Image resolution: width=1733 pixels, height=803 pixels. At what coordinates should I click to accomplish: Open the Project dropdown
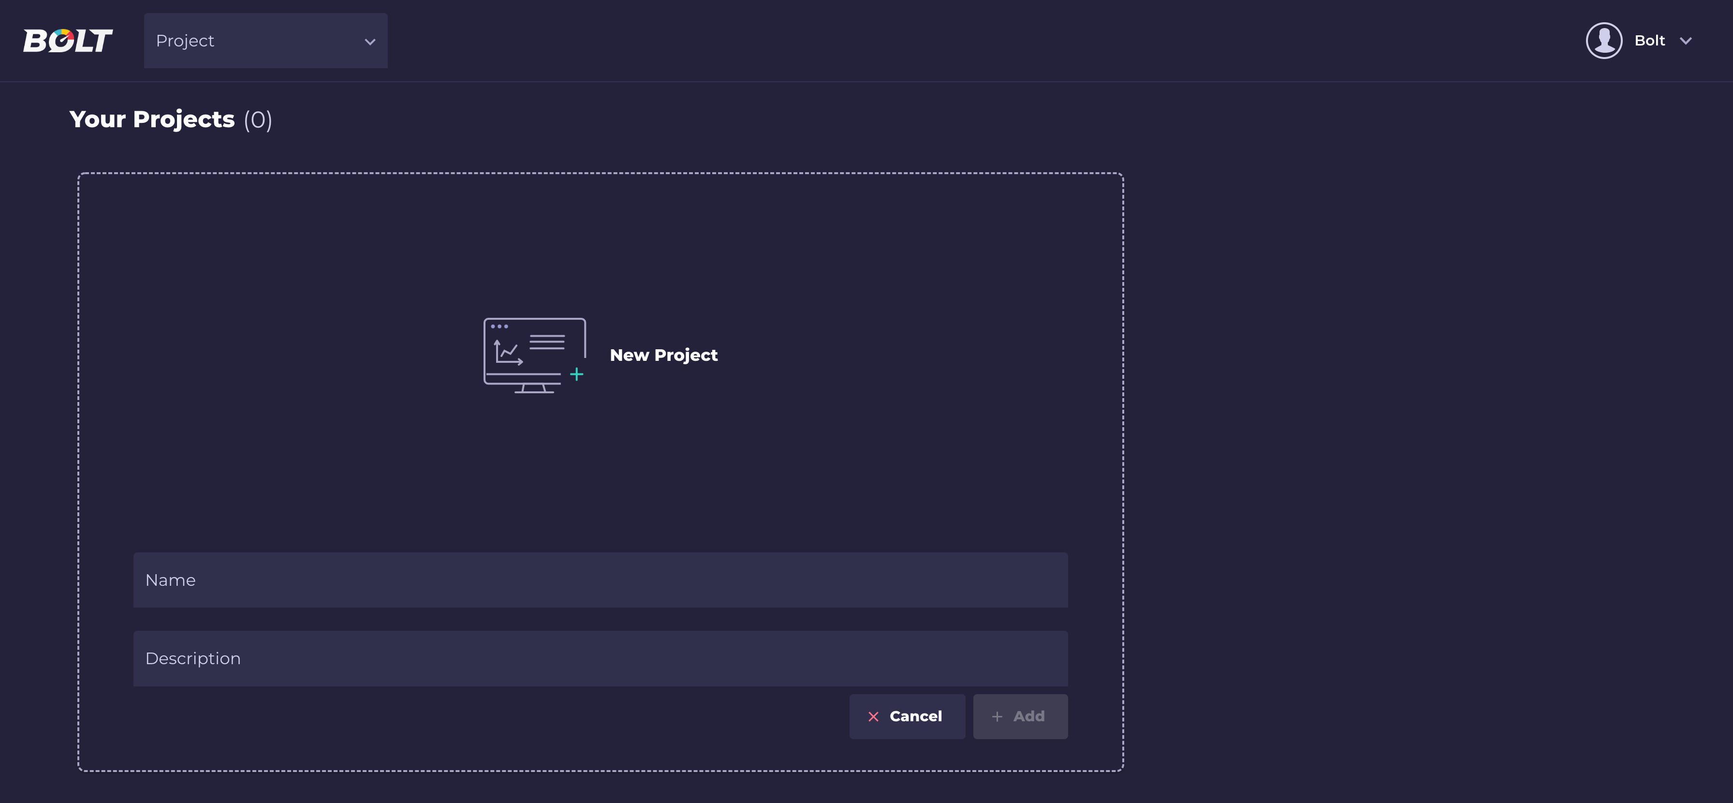pyautogui.click(x=265, y=40)
